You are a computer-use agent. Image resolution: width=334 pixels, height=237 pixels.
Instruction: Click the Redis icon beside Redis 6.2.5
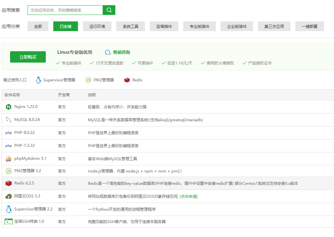pyautogui.click(x=8, y=183)
